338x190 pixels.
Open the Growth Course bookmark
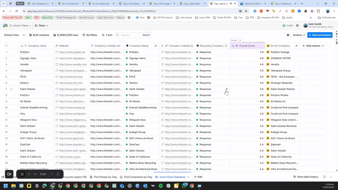tap(86, 17)
